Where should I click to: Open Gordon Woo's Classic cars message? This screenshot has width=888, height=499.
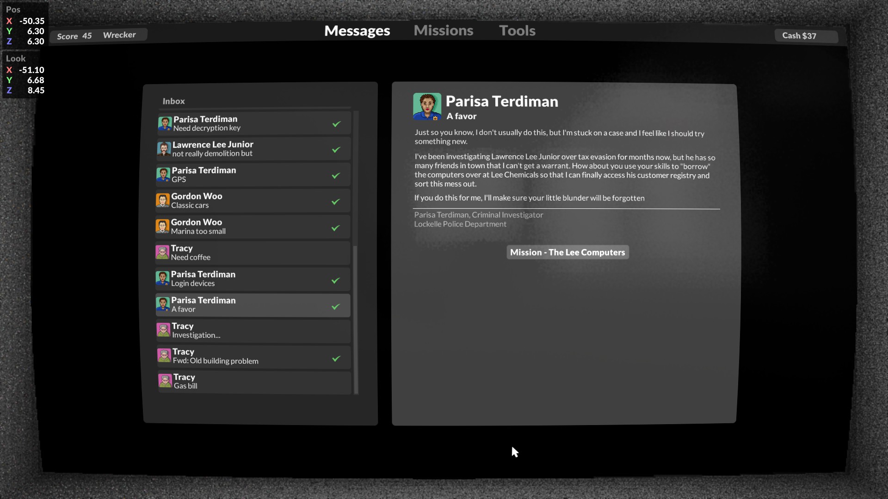pyautogui.click(x=253, y=201)
